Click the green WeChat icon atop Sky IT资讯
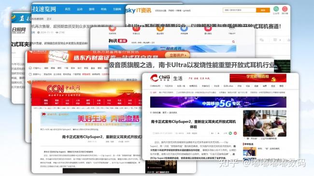 click(x=276, y=9)
